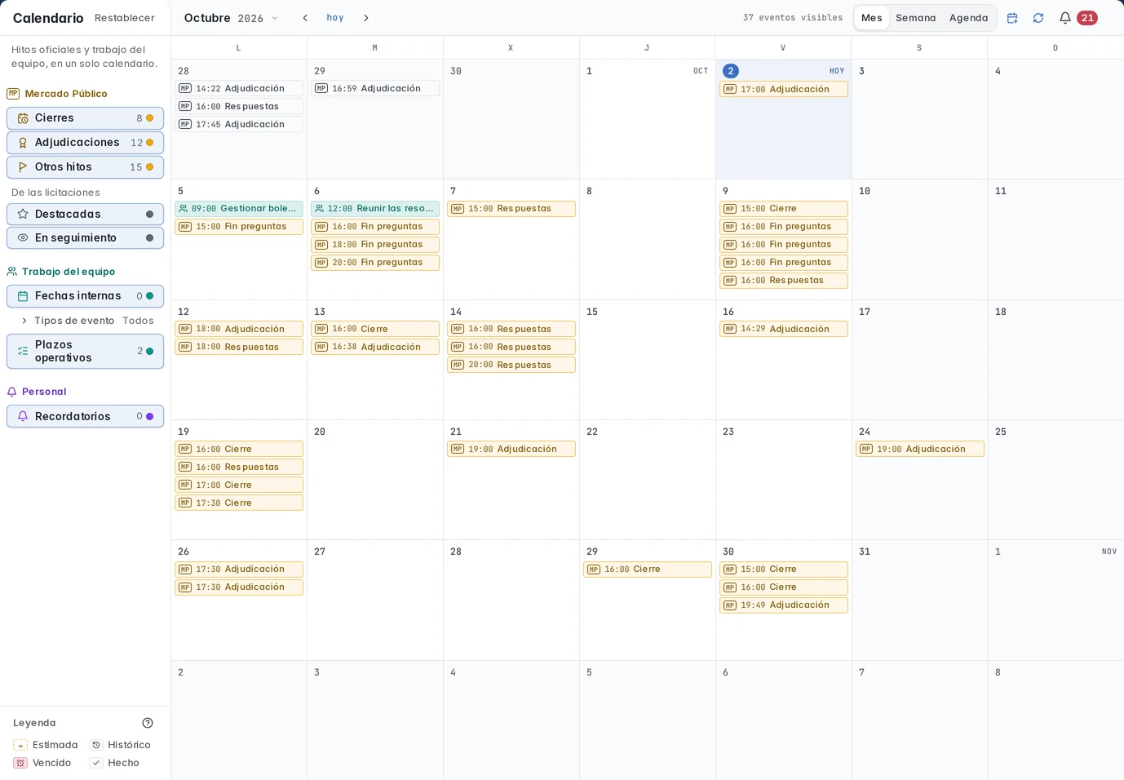
Task: Open the add-calendar-event icon in the top bar
Action: [x=1012, y=18]
